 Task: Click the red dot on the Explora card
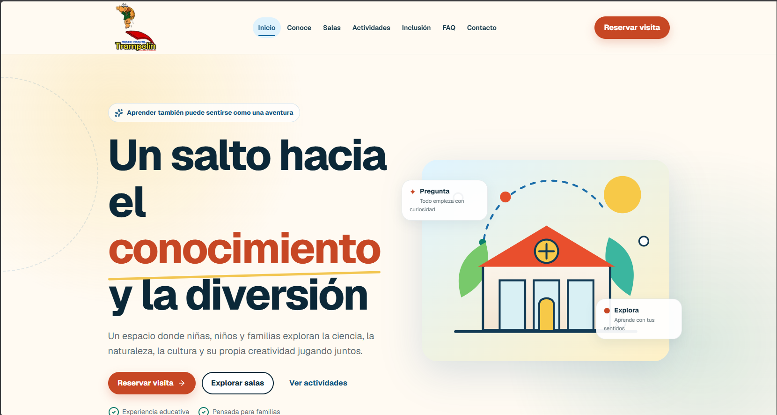607,311
